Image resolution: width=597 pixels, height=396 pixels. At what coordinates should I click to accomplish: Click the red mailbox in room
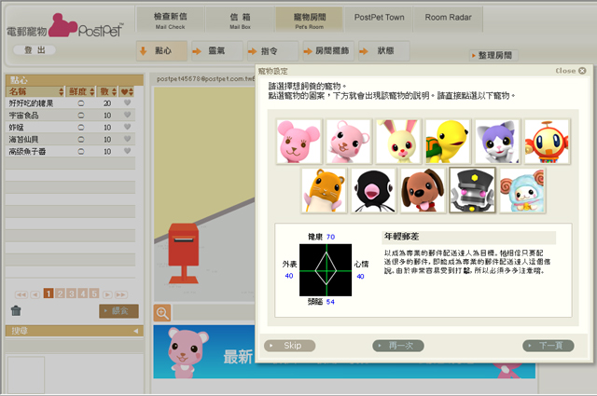point(184,253)
